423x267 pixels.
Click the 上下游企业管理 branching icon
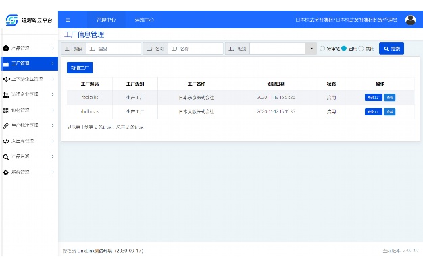point(6,79)
